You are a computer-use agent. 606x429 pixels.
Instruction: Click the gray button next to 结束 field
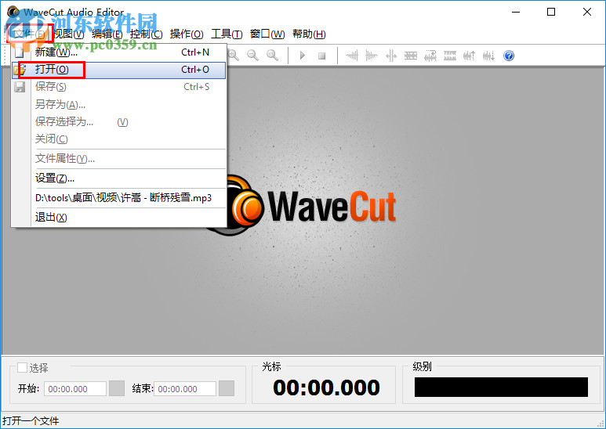[227, 388]
